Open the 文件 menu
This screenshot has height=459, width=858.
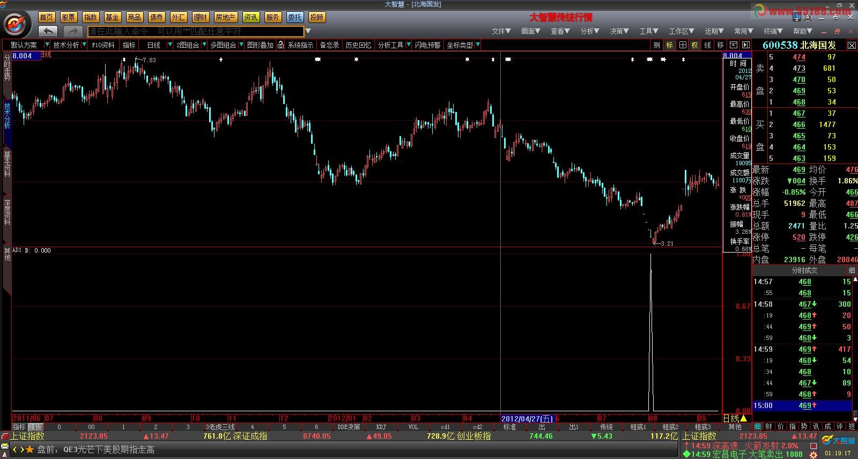(501, 31)
